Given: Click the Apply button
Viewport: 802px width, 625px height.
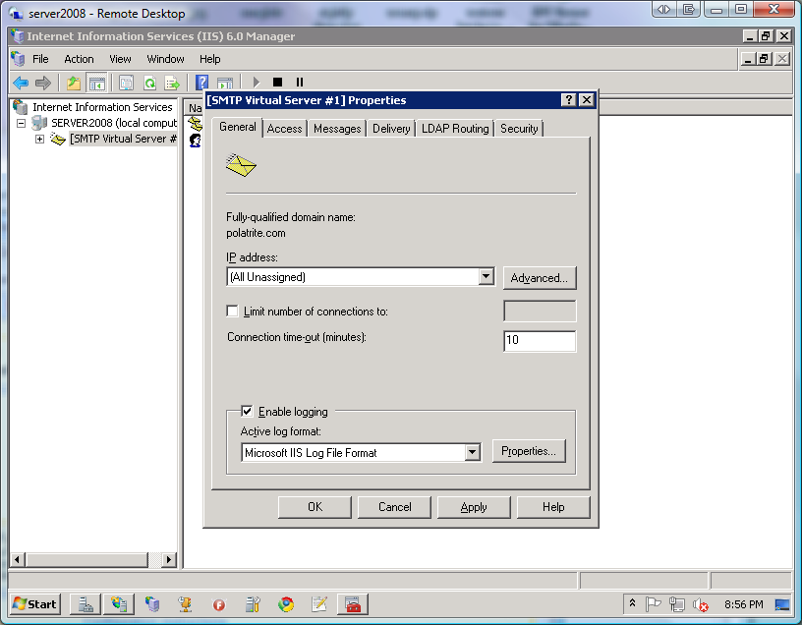Looking at the screenshot, I should [x=474, y=507].
